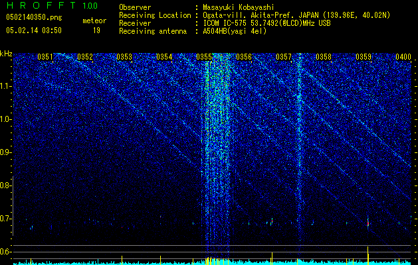Click the Receiving antenna label
This screenshot has height=265, width=418.
[153, 31]
